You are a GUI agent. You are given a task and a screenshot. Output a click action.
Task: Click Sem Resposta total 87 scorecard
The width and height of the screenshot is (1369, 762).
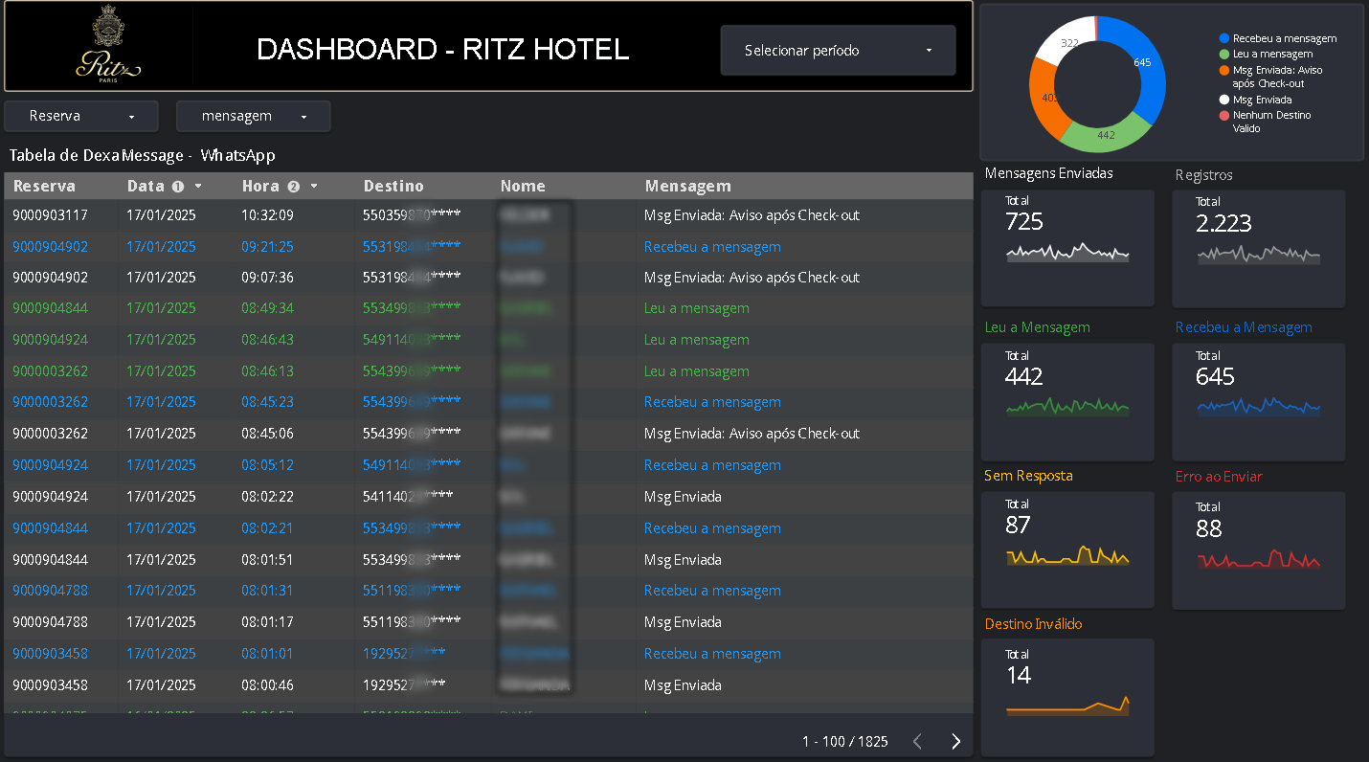(x=1067, y=550)
